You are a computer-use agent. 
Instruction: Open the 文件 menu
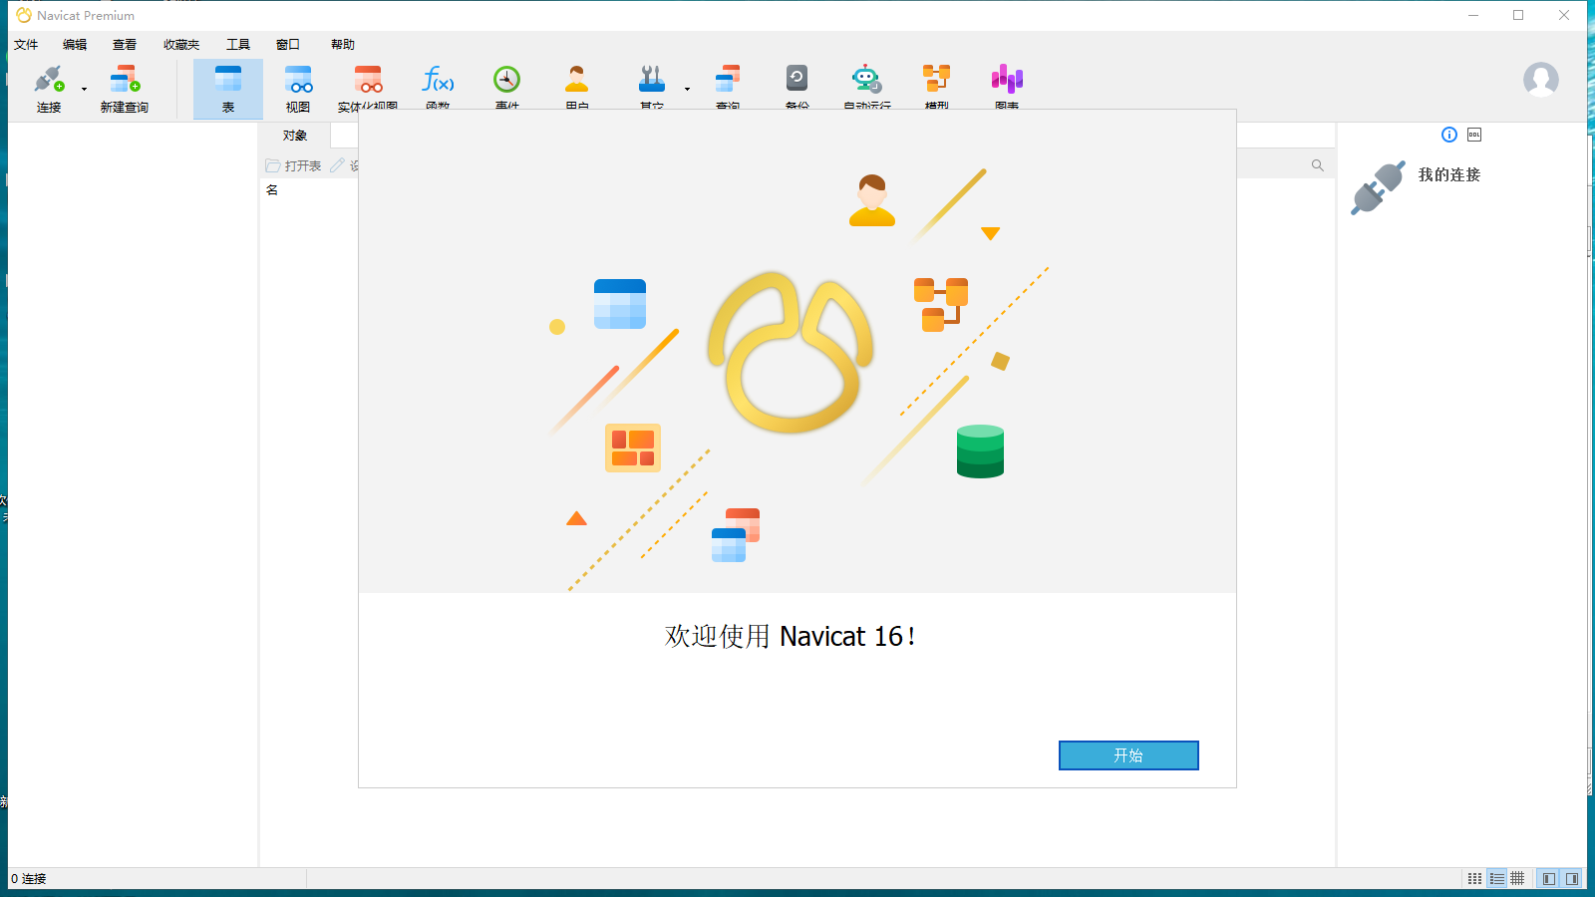tap(26, 45)
